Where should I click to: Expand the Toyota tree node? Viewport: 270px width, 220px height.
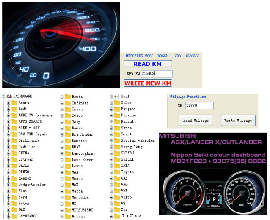pos(111,172)
